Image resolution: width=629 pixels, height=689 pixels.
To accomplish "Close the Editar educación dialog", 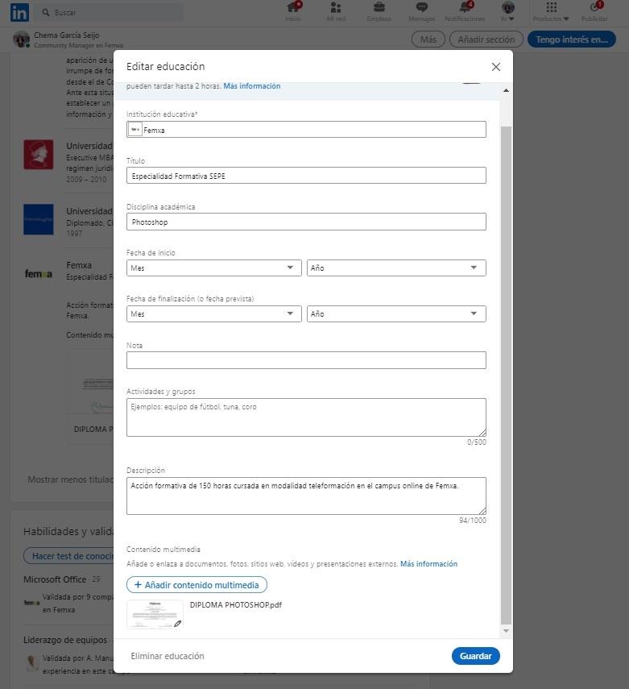I will pos(496,67).
